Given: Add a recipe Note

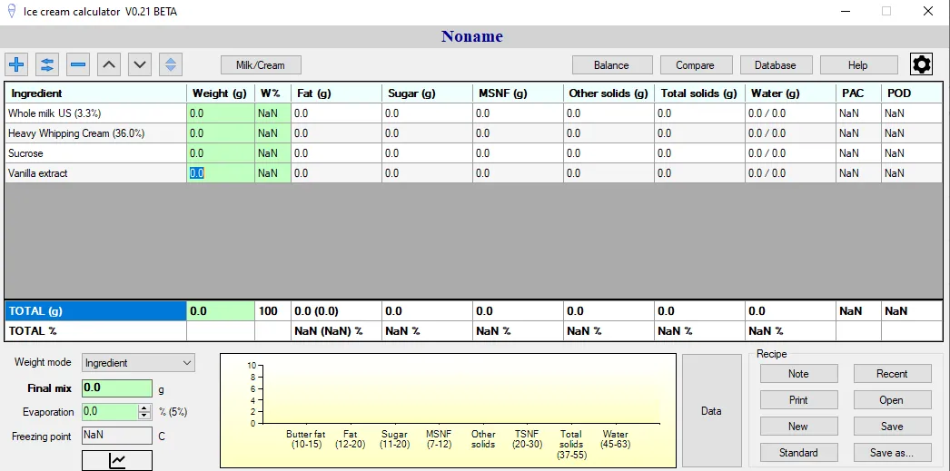Looking at the screenshot, I should pyautogui.click(x=798, y=374).
